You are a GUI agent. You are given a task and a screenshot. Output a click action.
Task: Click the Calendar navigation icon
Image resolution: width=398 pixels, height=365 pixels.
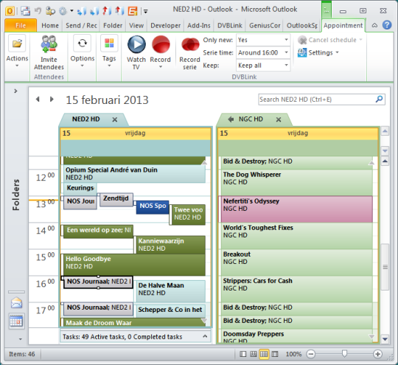16,321
